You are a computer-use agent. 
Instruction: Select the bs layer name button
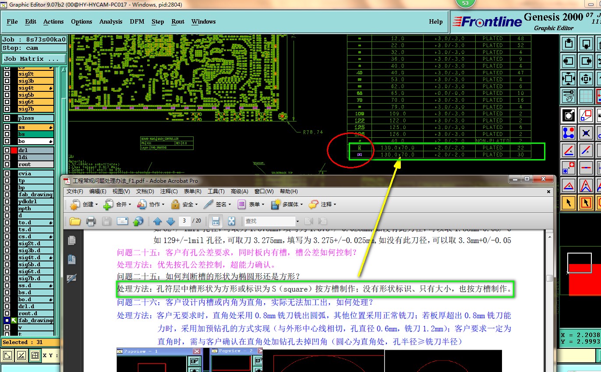[x=36, y=134]
